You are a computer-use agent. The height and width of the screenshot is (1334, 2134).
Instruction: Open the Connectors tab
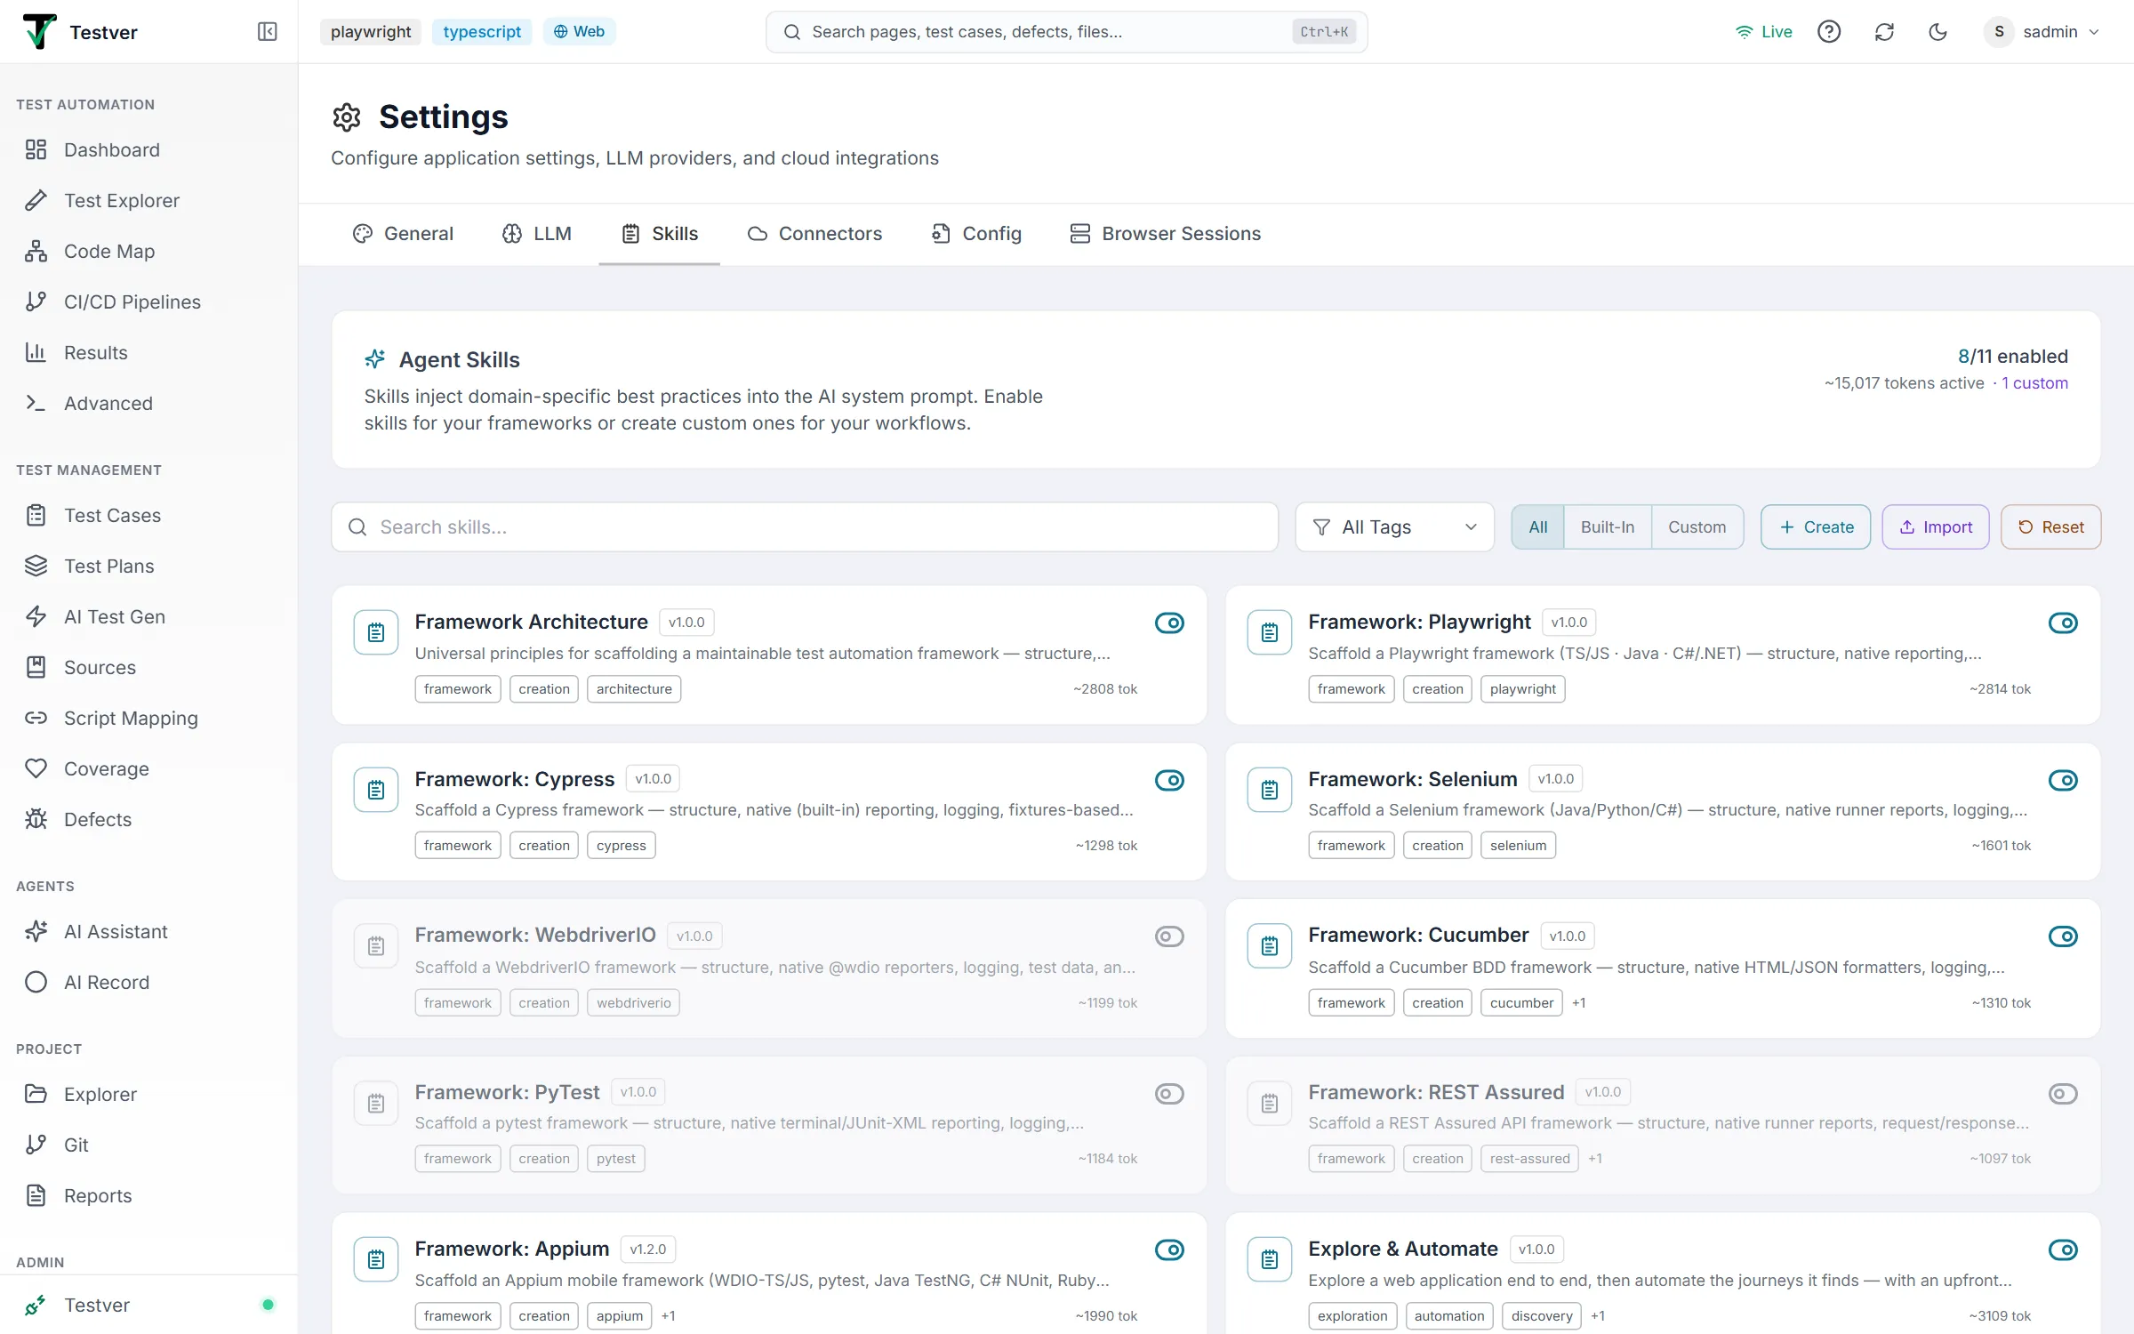(814, 233)
